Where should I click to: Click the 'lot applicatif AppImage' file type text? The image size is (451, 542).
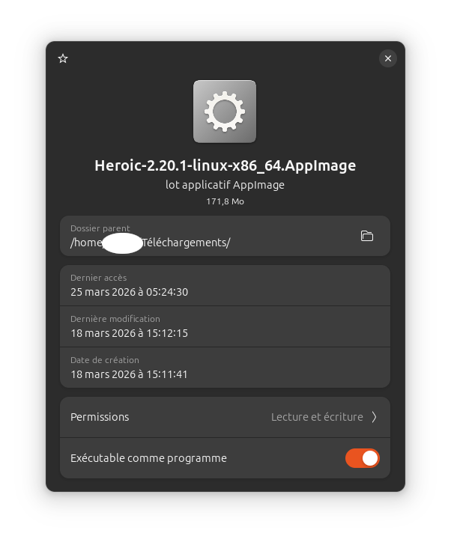(225, 185)
